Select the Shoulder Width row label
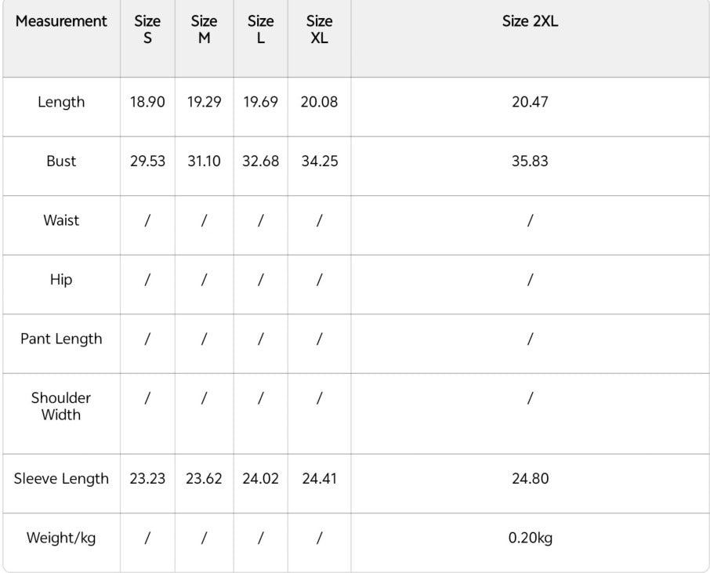This screenshot has height=573, width=710. pos(61,406)
